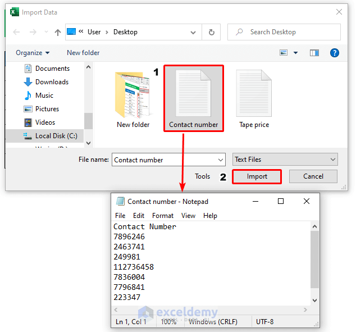Click the line 7836004 in Notepad
Viewport: 356px width, 332px height.
[129, 277]
